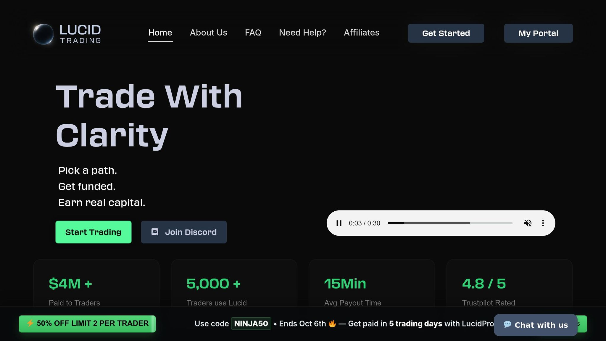
Task: Pause the video with the pause icon
Action: point(339,223)
